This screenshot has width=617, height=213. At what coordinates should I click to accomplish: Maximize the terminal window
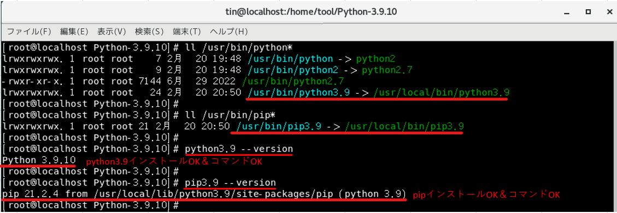(x=588, y=12)
